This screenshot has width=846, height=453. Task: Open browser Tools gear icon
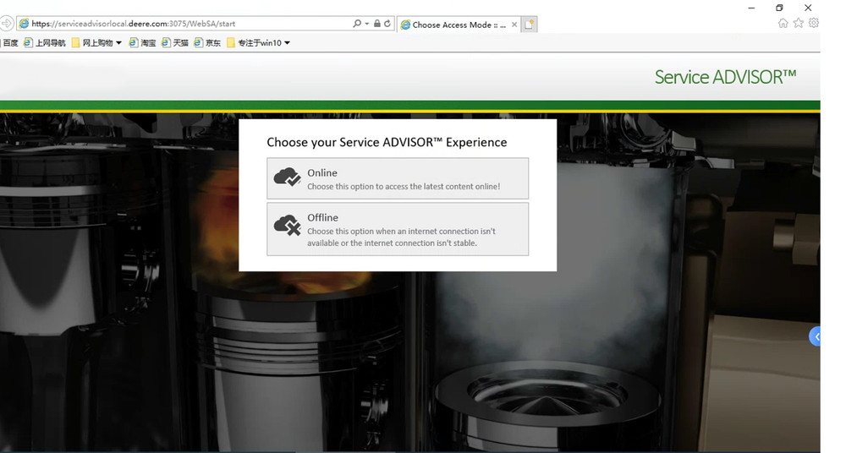[x=814, y=24]
